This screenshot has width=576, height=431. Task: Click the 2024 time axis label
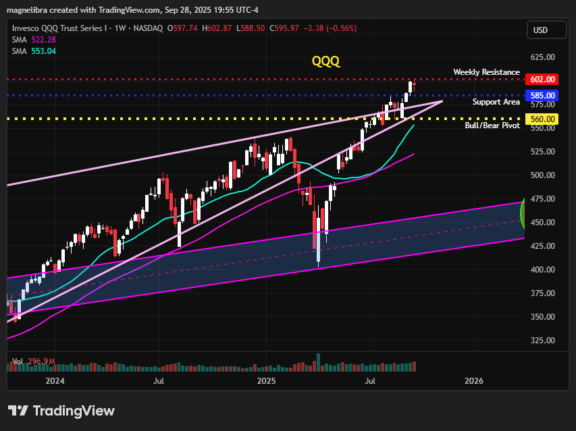point(55,380)
